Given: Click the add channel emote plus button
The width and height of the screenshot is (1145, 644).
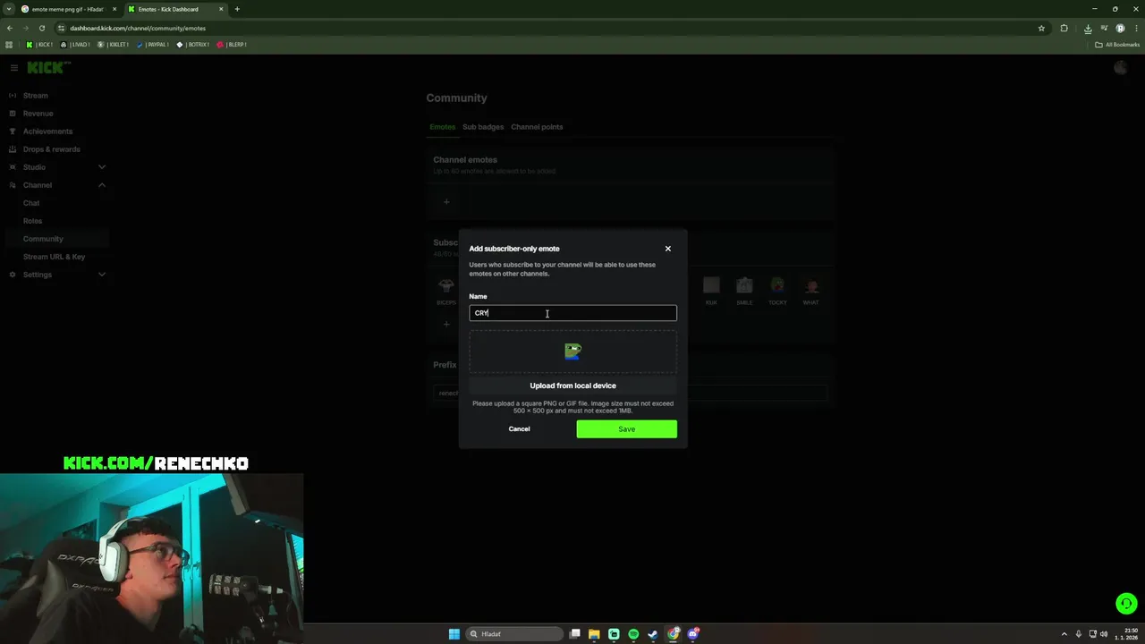Looking at the screenshot, I should [x=446, y=202].
